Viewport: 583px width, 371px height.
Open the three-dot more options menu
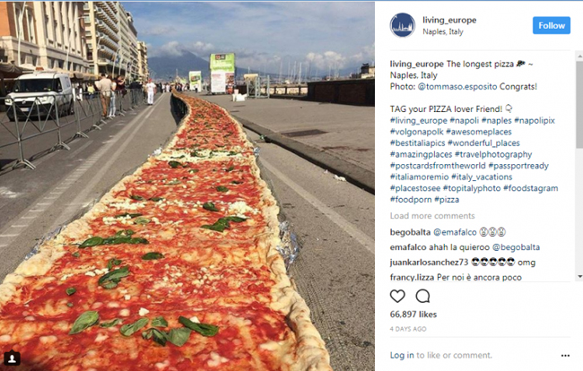[x=565, y=356]
